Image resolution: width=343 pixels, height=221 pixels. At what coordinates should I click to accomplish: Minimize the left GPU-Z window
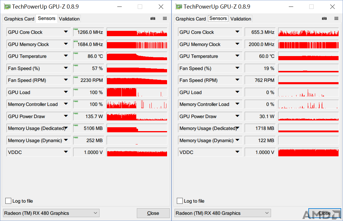pyautogui.click(x=119, y=7)
